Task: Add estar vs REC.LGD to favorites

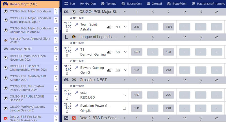Action: pos(67,99)
